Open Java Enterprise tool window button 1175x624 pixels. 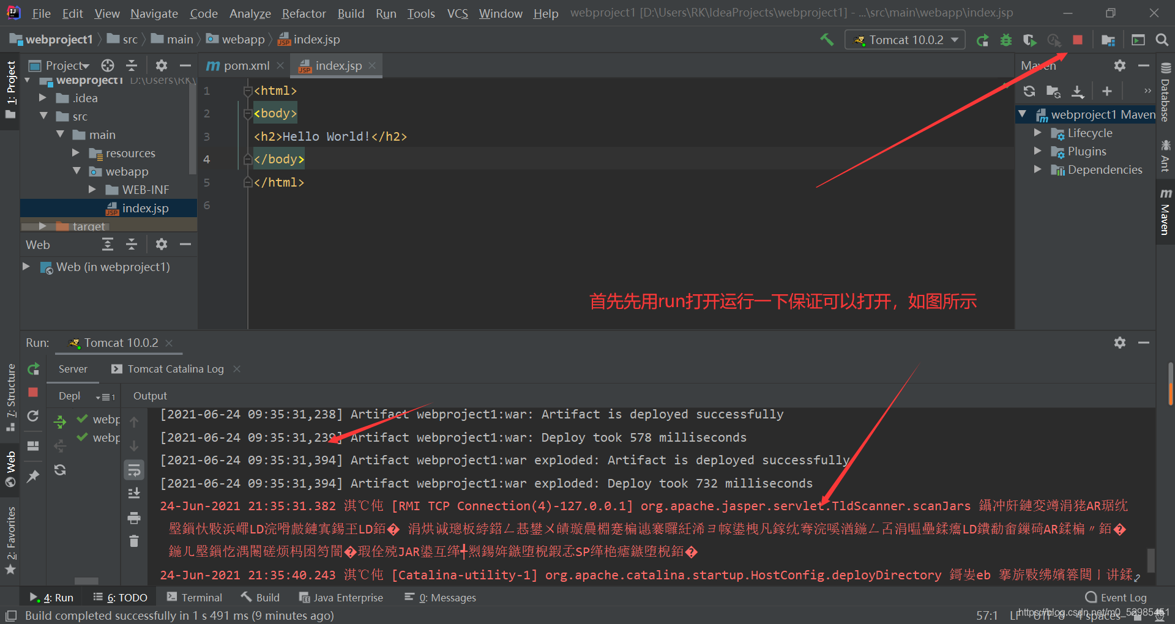point(341,598)
